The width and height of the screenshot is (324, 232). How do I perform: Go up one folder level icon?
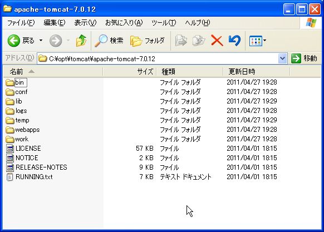(x=81, y=40)
